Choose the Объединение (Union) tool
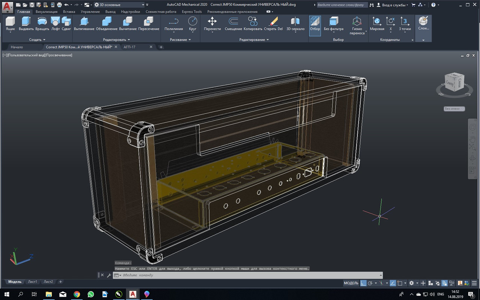Screen dimensions: 480x300 [106, 23]
